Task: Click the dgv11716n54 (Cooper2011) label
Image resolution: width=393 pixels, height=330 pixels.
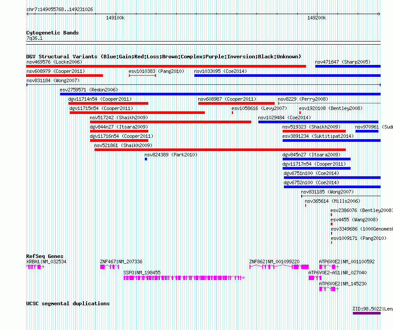Action: (x=121, y=136)
